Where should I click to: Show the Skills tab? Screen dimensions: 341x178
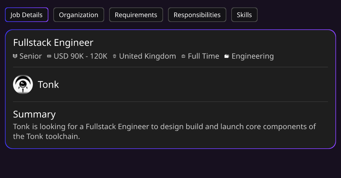(x=244, y=15)
